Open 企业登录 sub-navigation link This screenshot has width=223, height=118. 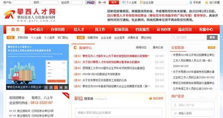120,38
